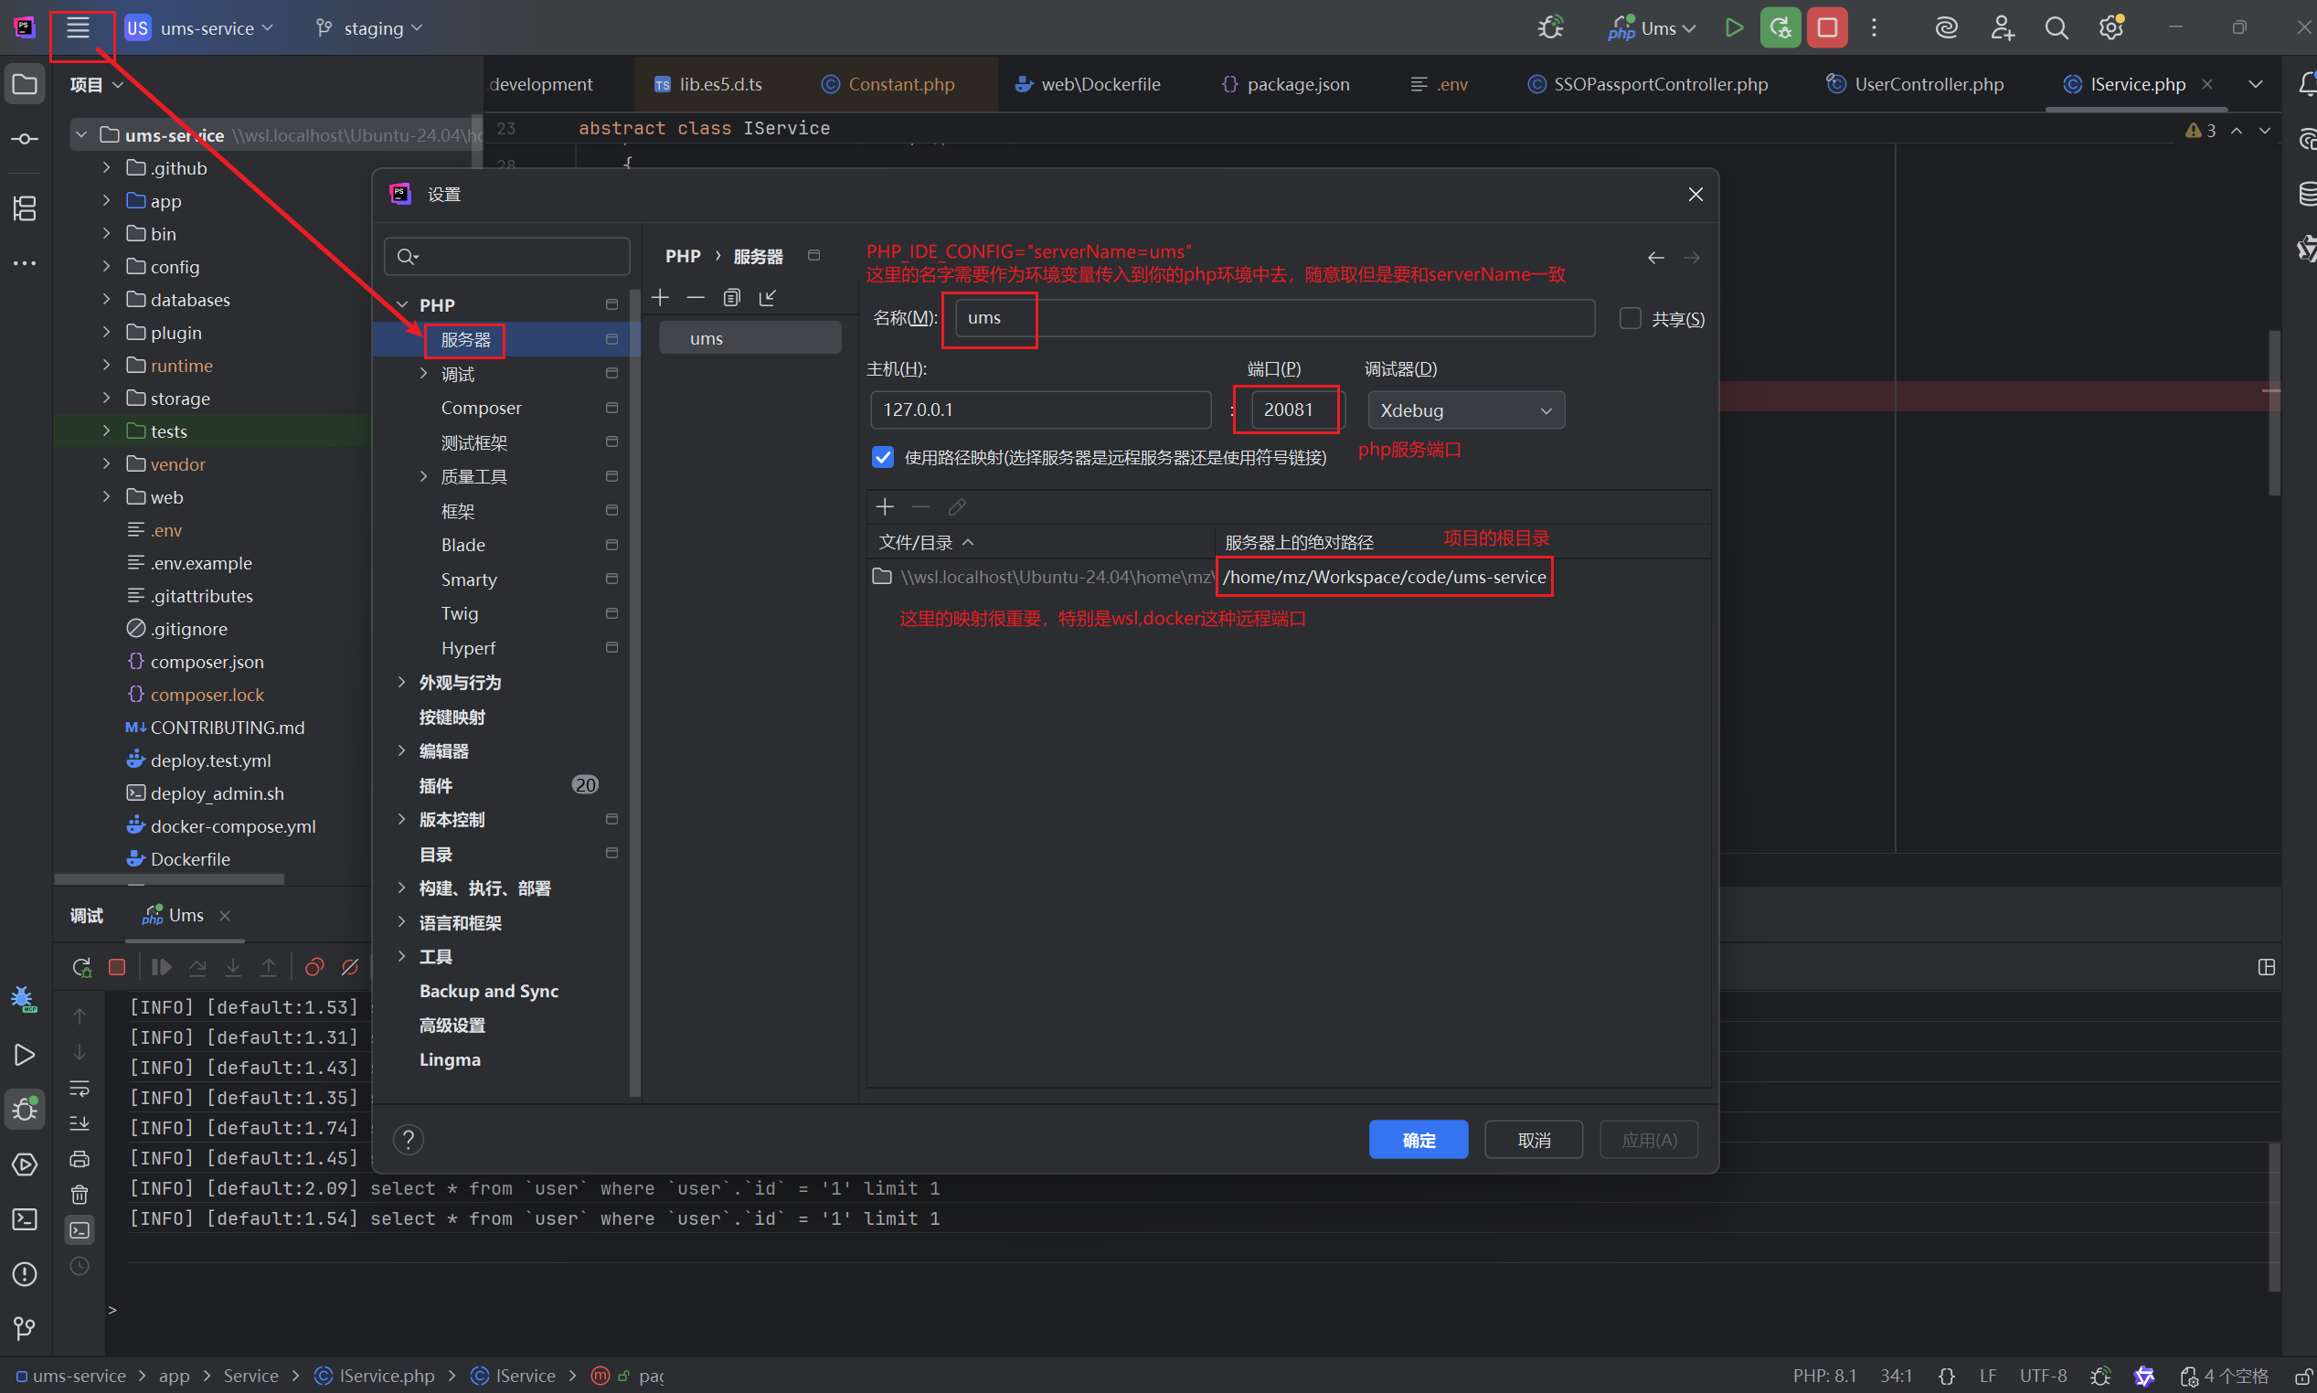Click the 取消 button
The height and width of the screenshot is (1393, 2317).
pyautogui.click(x=1534, y=1140)
